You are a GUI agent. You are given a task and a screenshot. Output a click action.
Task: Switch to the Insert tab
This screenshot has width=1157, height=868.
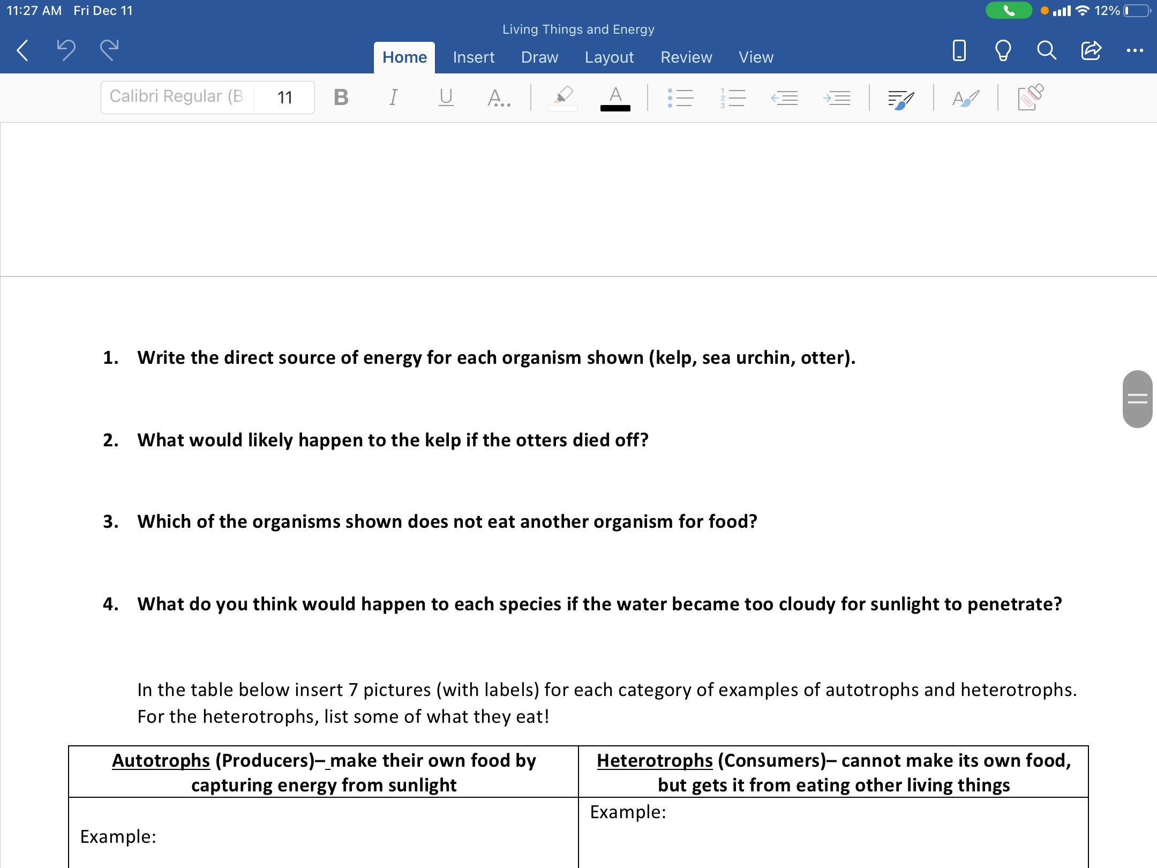(x=474, y=57)
